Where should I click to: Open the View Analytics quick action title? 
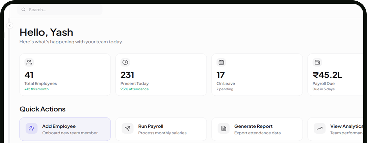[346, 126]
